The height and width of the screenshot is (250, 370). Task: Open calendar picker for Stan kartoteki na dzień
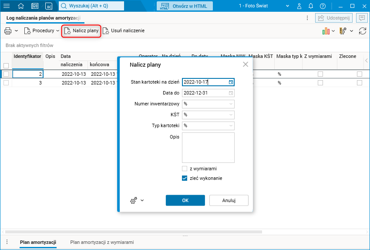pos(231,82)
